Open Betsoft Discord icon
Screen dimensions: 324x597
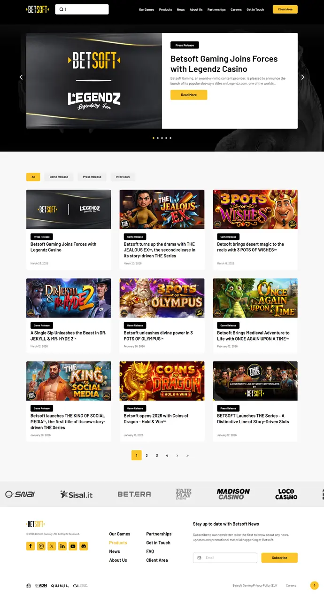pyautogui.click(x=84, y=546)
